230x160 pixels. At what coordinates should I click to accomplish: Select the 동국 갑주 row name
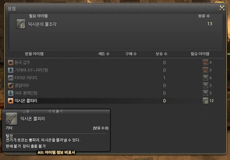(x=22, y=63)
